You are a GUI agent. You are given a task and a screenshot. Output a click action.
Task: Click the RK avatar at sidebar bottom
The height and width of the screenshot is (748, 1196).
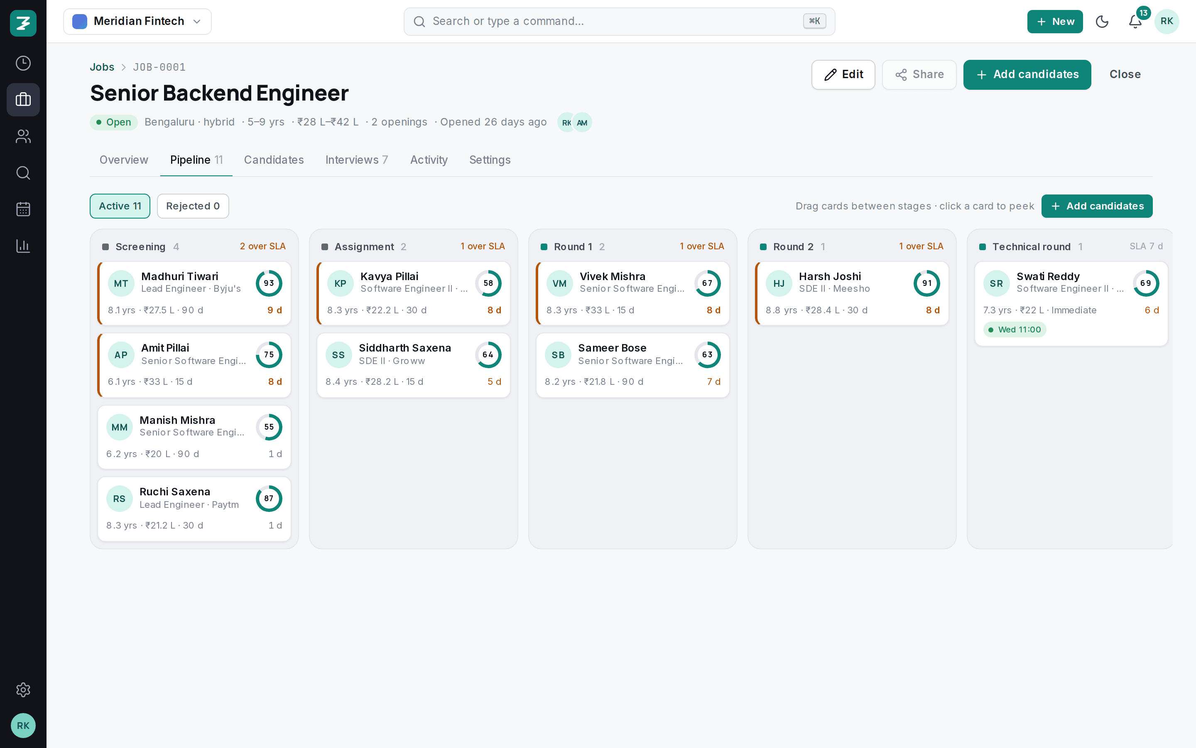[x=23, y=725]
